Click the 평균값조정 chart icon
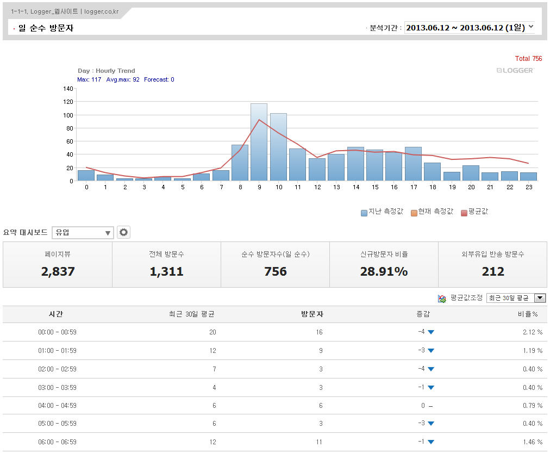The image size is (550, 453). (442, 299)
